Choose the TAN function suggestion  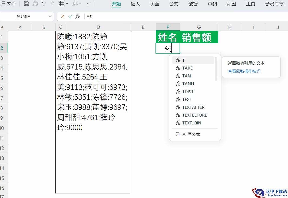(x=193, y=76)
